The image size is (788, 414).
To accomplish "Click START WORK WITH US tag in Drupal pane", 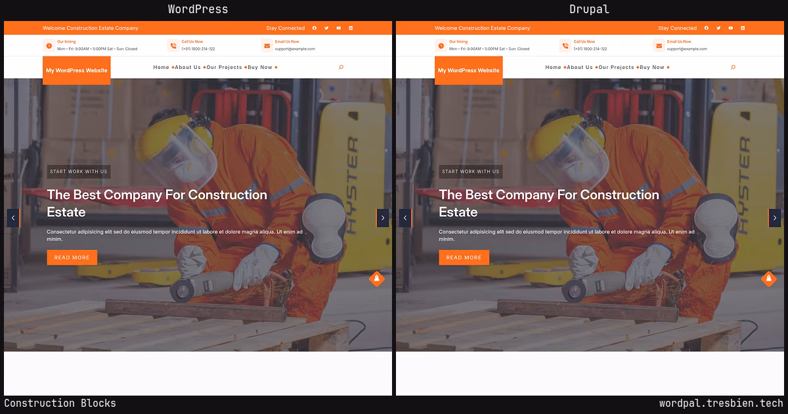I will [471, 172].
